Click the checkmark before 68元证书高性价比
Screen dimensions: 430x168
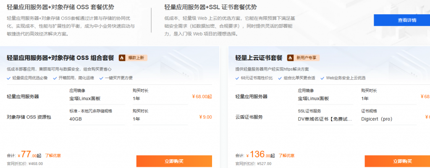tap(237, 78)
